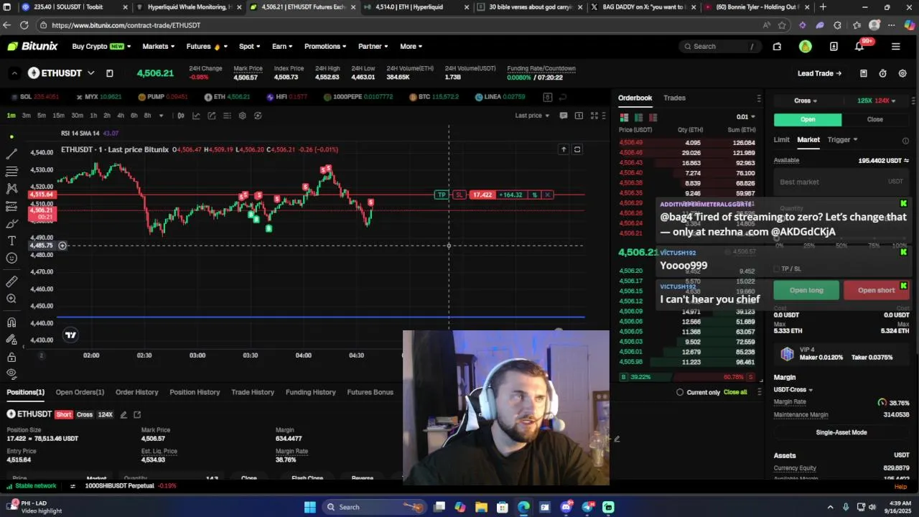The width and height of the screenshot is (919, 517).
Task: Click the fullscreen chart icon
Action: [594, 116]
